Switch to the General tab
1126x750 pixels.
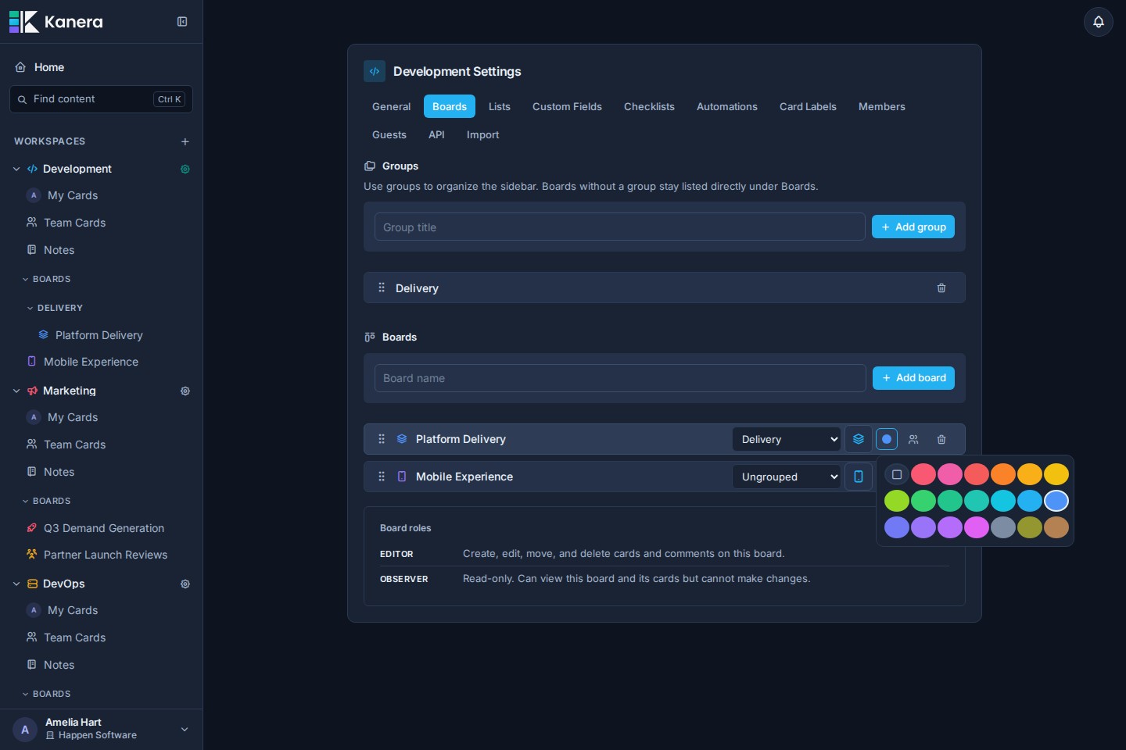point(391,106)
